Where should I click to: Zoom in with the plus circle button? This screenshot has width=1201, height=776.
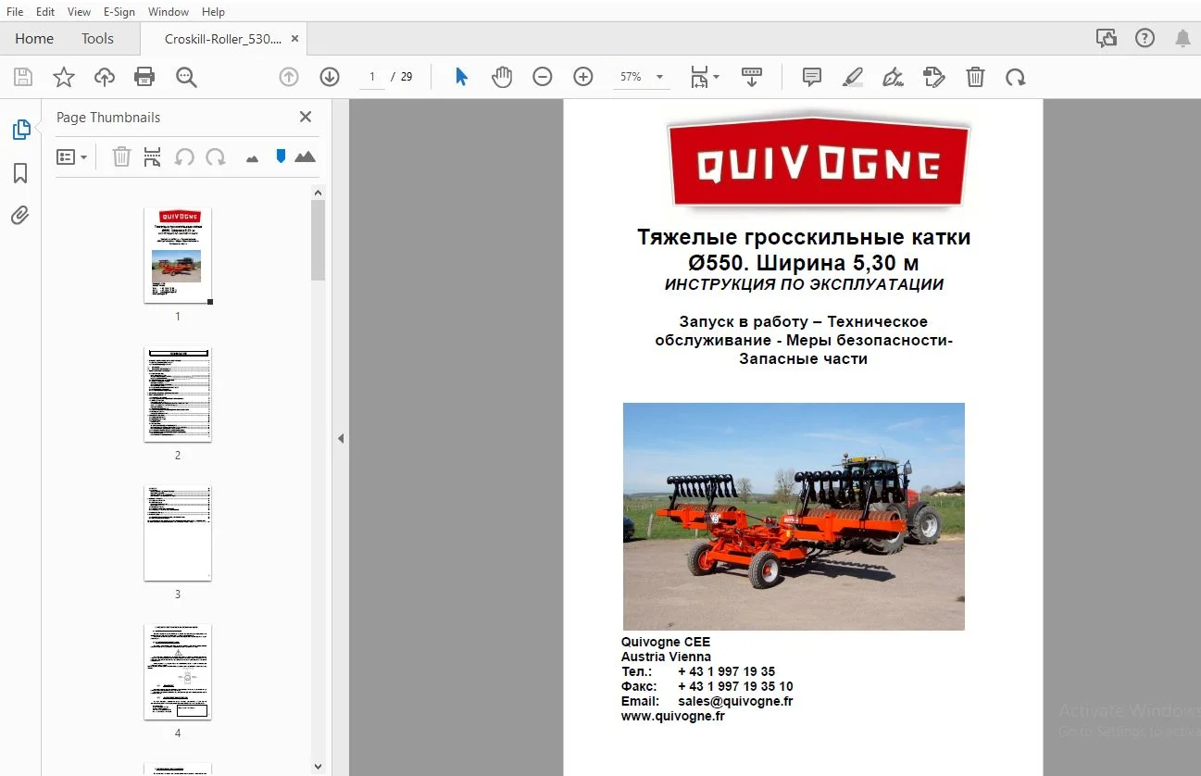[x=583, y=77]
